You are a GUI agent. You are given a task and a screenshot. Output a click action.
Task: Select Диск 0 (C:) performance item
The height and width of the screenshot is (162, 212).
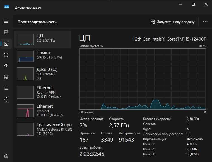click(x=43, y=74)
